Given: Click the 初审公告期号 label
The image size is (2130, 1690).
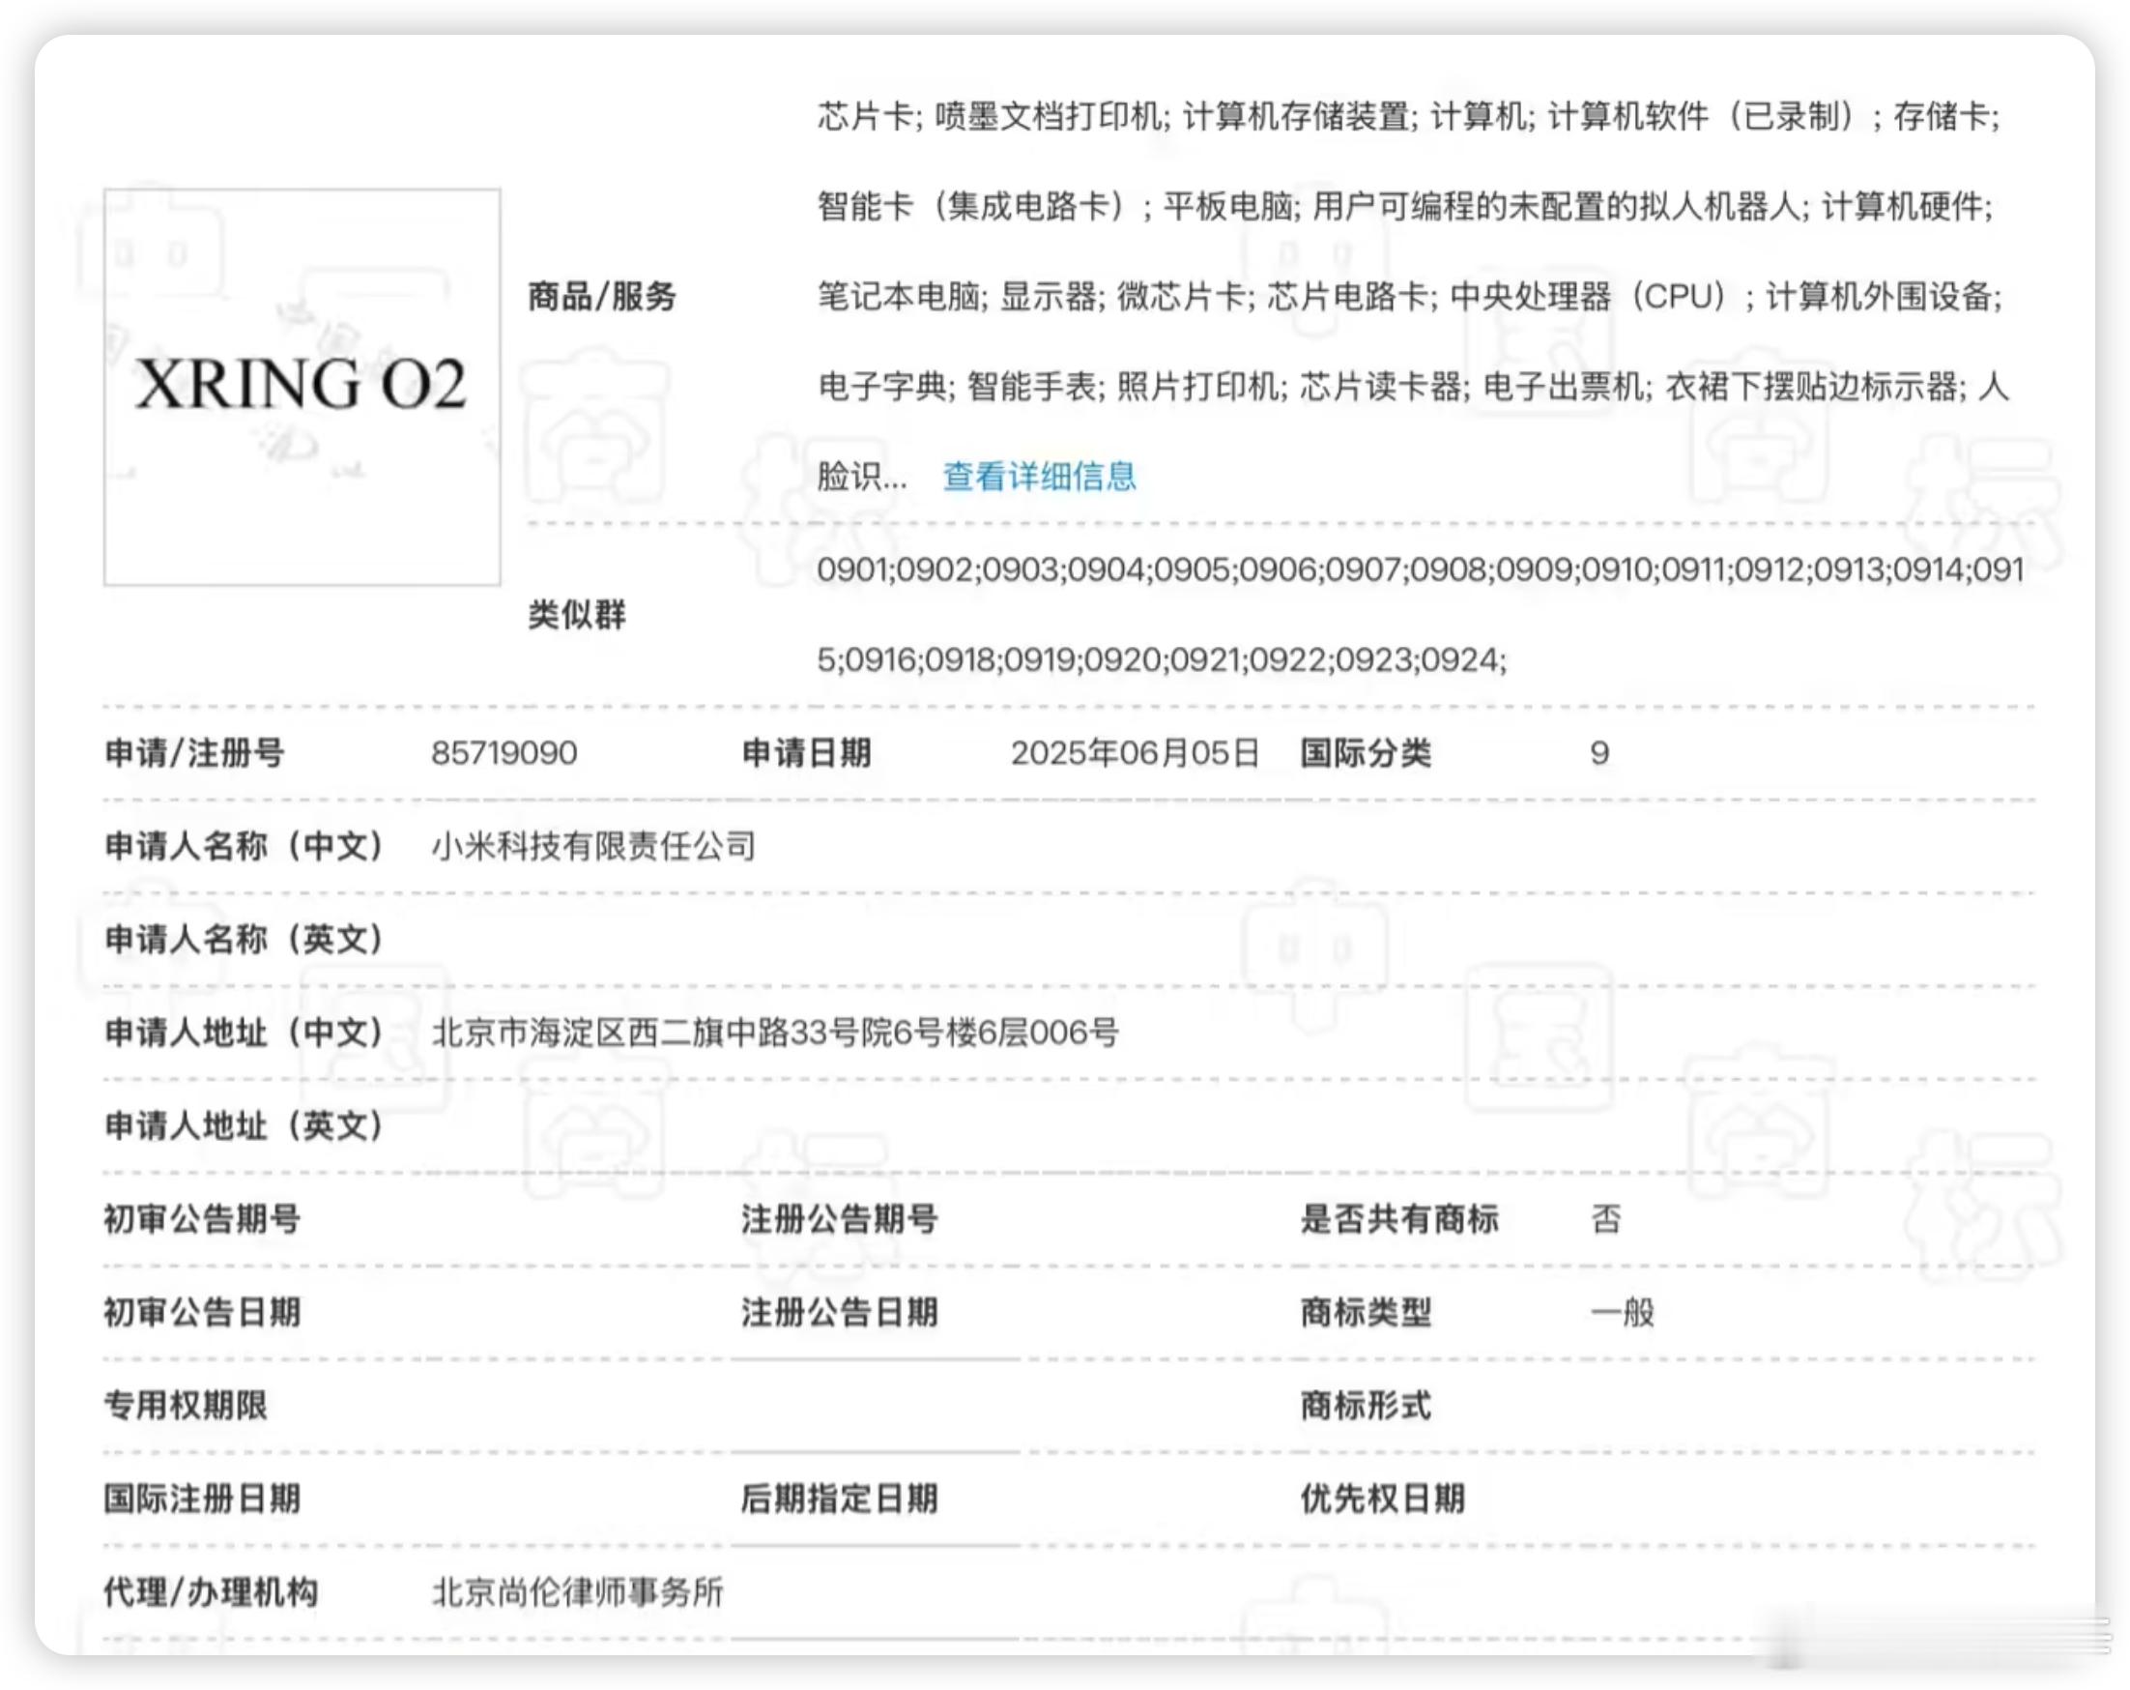Looking at the screenshot, I should click(203, 1218).
